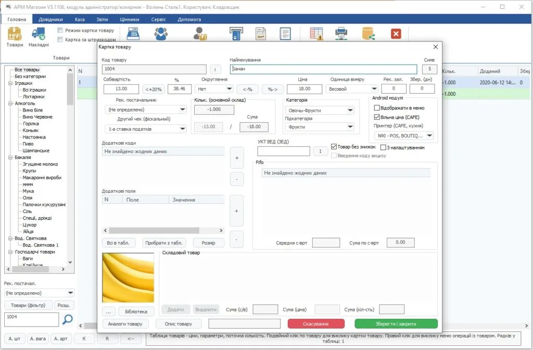Viewport: 533px width, 350px height.
Task: Open Довідники menu
Action: [50, 19]
